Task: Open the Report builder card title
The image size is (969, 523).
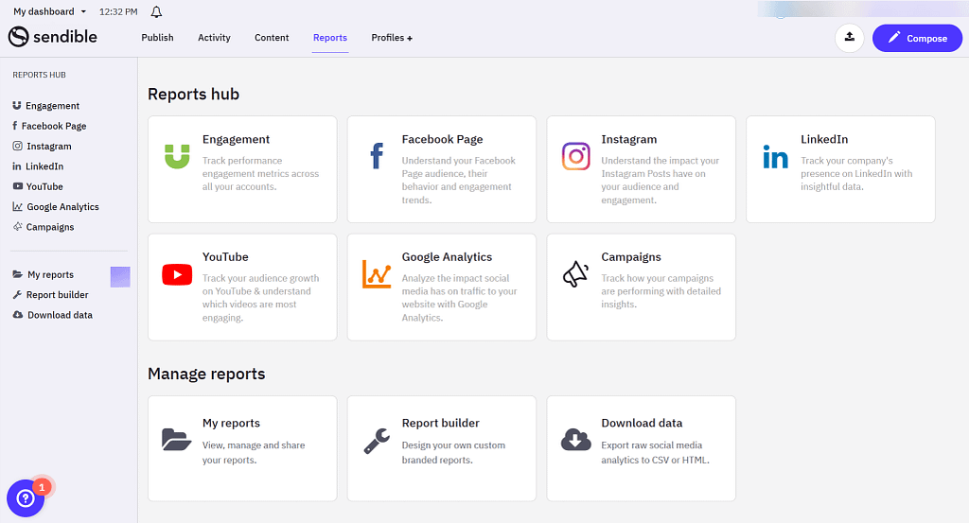Action: click(441, 423)
